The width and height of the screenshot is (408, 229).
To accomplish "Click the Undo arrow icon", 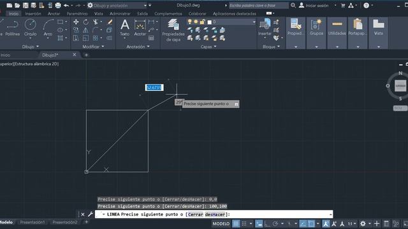I will point(66,6).
